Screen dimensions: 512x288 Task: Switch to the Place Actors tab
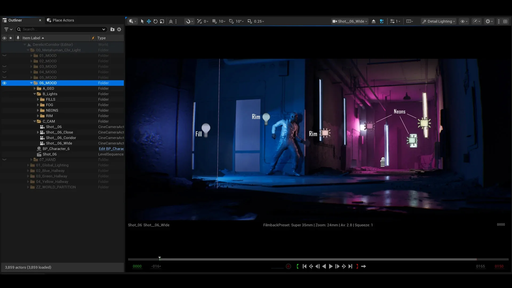(61, 20)
